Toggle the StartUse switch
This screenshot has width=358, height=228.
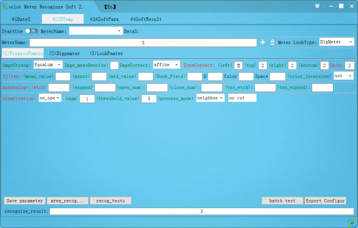[32, 31]
